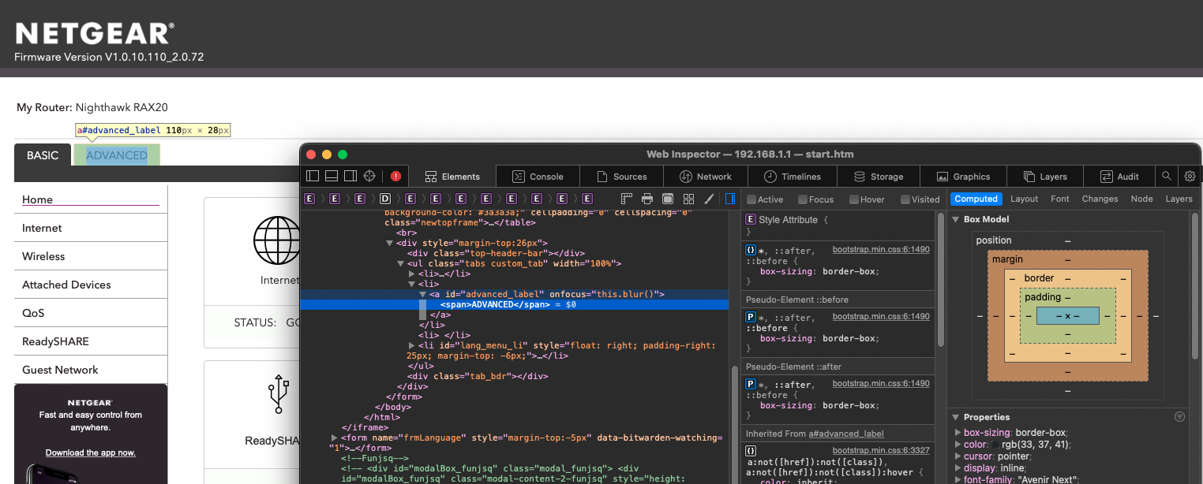Select the router's BASIC tab

click(x=43, y=155)
